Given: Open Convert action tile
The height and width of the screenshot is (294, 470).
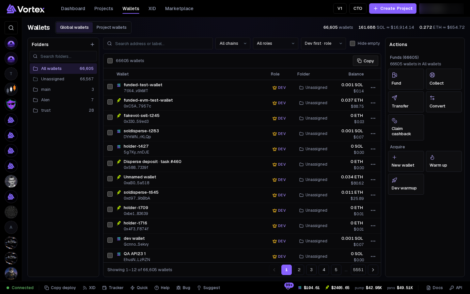Looking at the screenshot, I should click(x=444, y=102).
